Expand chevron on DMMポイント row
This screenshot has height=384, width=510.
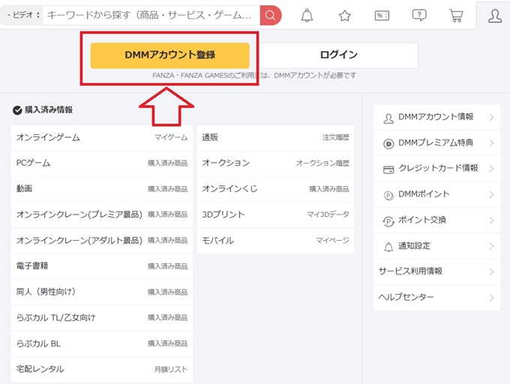click(x=491, y=194)
